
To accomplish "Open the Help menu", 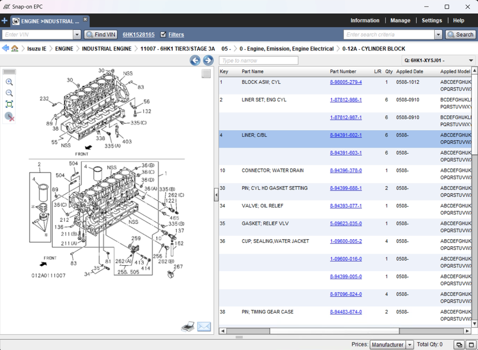I will click(458, 21).
